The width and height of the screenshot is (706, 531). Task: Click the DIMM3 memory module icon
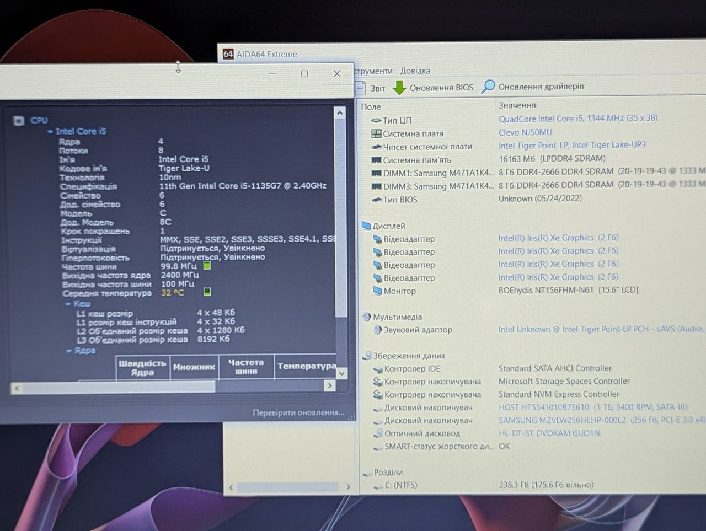pyautogui.click(x=377, y=186)
